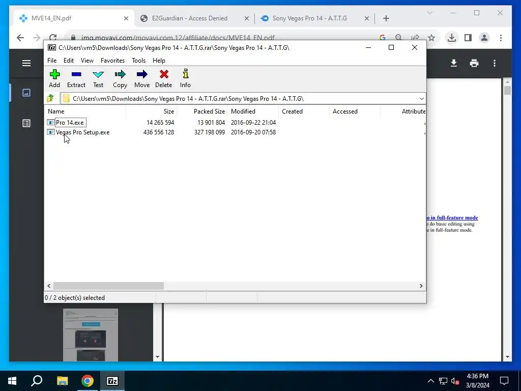Open File Explorer from taskbar
The image size is (521, 391).
click(x=62, y=381)
